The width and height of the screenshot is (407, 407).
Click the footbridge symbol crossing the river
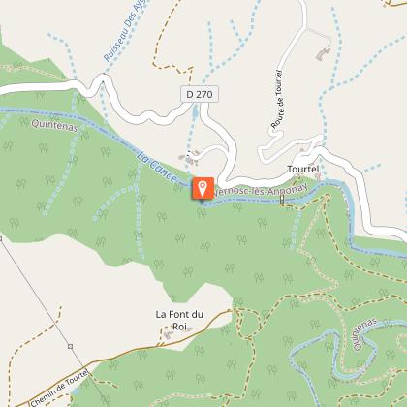pos(282,201)
